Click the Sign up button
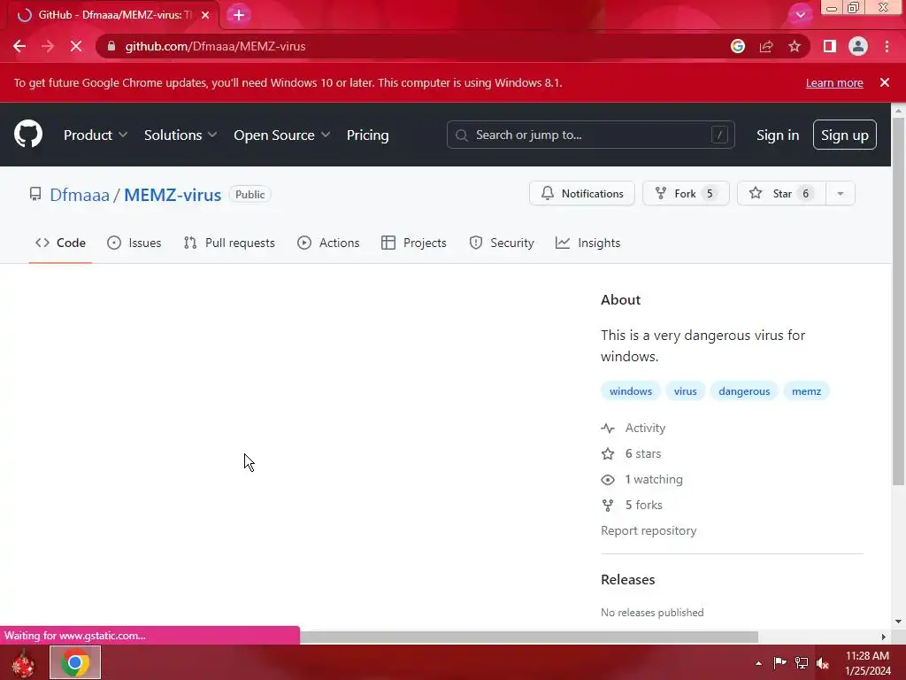 845,135
